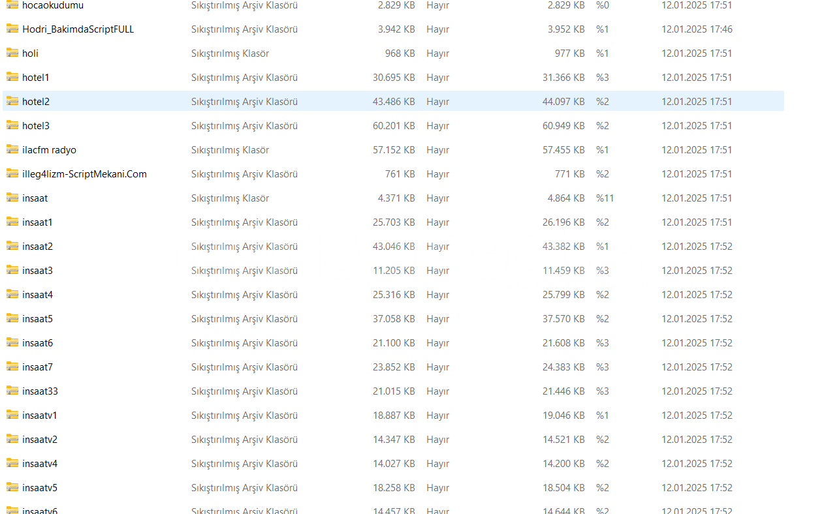Click the ilacfm radyo file name
The width and height of the screenshot is (837, 514).
(x=49, y=150)
